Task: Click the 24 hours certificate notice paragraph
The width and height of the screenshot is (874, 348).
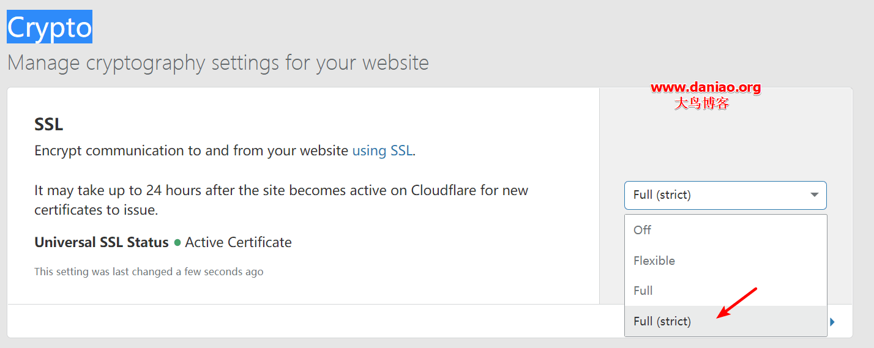Action: pos(282,200)
